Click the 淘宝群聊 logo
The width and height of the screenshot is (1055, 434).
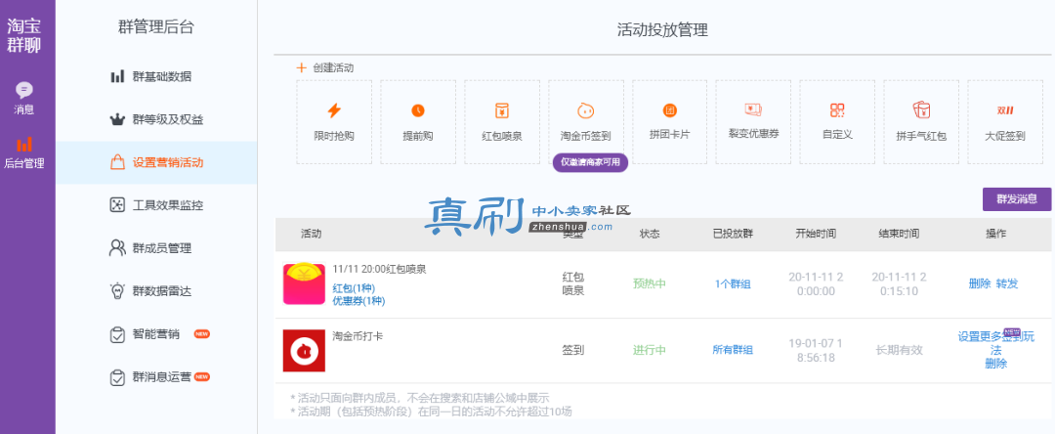click(x=24, y=35)
